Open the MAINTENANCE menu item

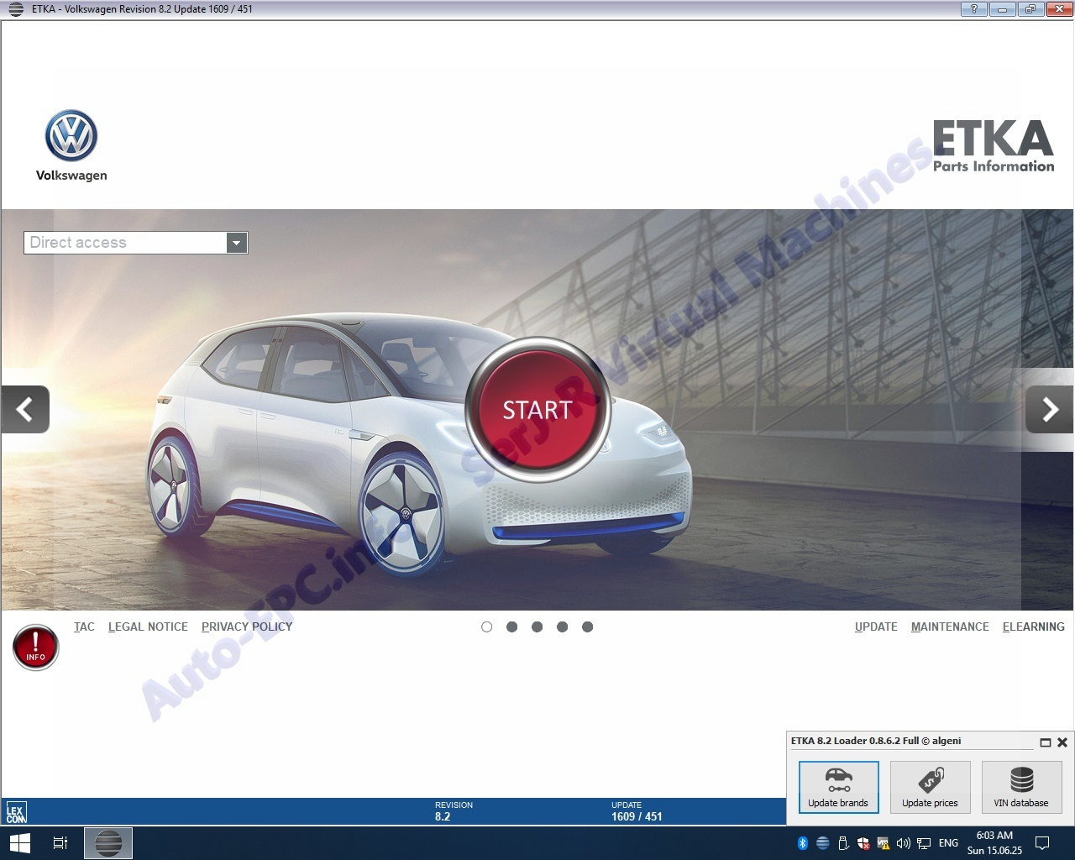[x=950, y=627]
